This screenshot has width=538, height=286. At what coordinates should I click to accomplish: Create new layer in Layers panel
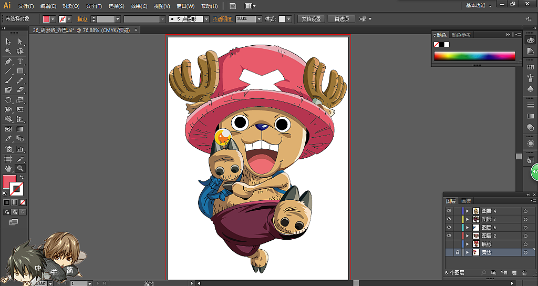(x=514, y=273)
